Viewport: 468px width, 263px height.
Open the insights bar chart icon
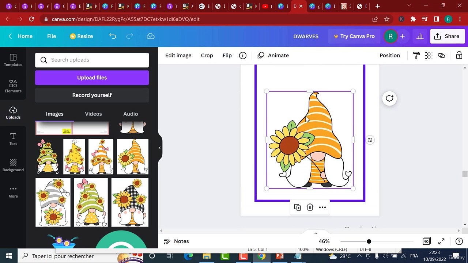[420, 36]
